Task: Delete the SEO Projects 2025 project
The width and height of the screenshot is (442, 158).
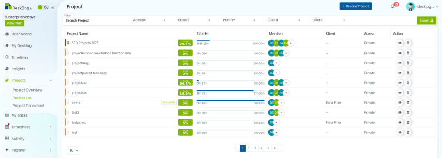Action: coord(407,43)
